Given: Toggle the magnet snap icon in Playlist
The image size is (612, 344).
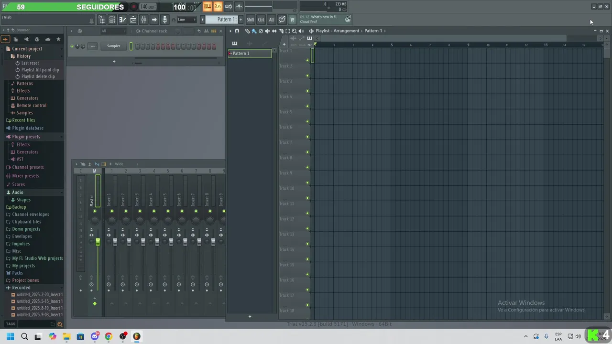Looking at the screenshot, I should click(237, 31).
